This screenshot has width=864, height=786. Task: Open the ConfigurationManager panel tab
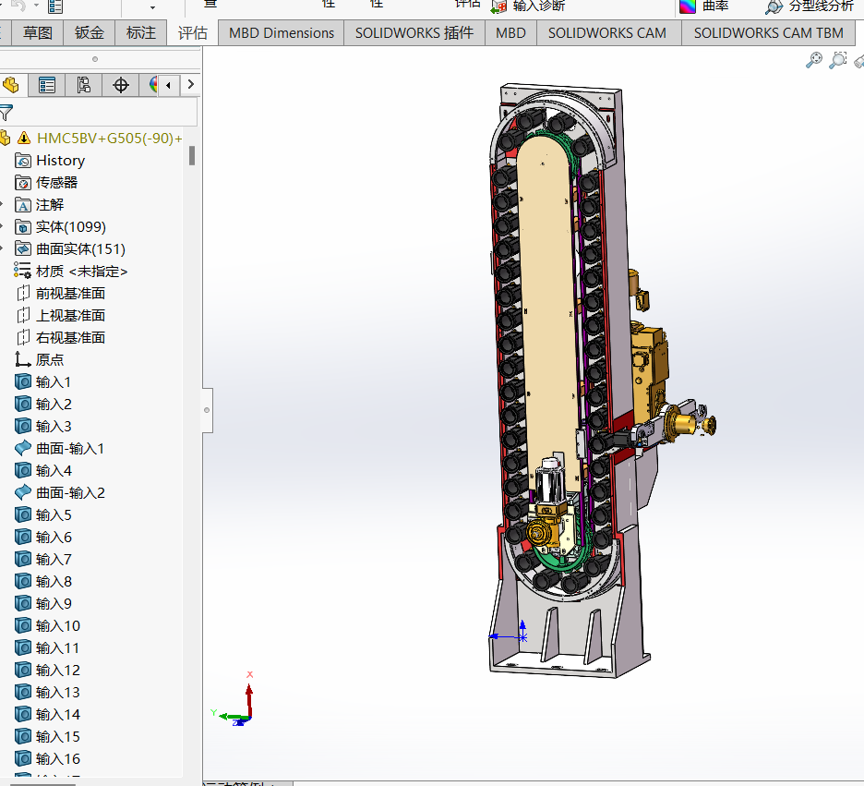(x=84, y=86)
